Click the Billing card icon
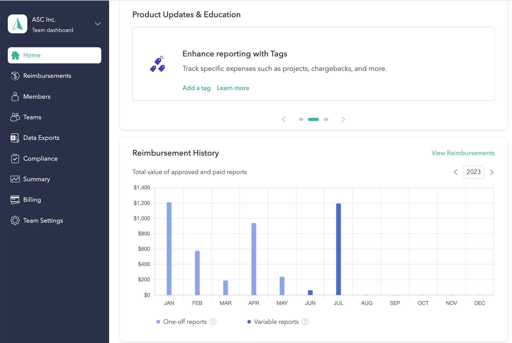The image size is (512, 343). [x=15, y=200]
